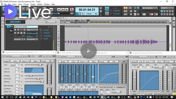Click Bypass in the Reverb window
This screenshot has height=99, width=176.
(7, 61)
